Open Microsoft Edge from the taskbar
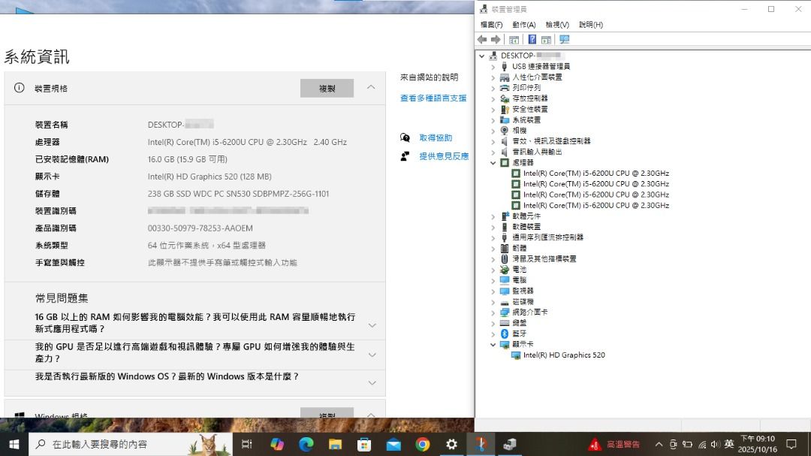The image size is (811, 456). click(306, 444)
